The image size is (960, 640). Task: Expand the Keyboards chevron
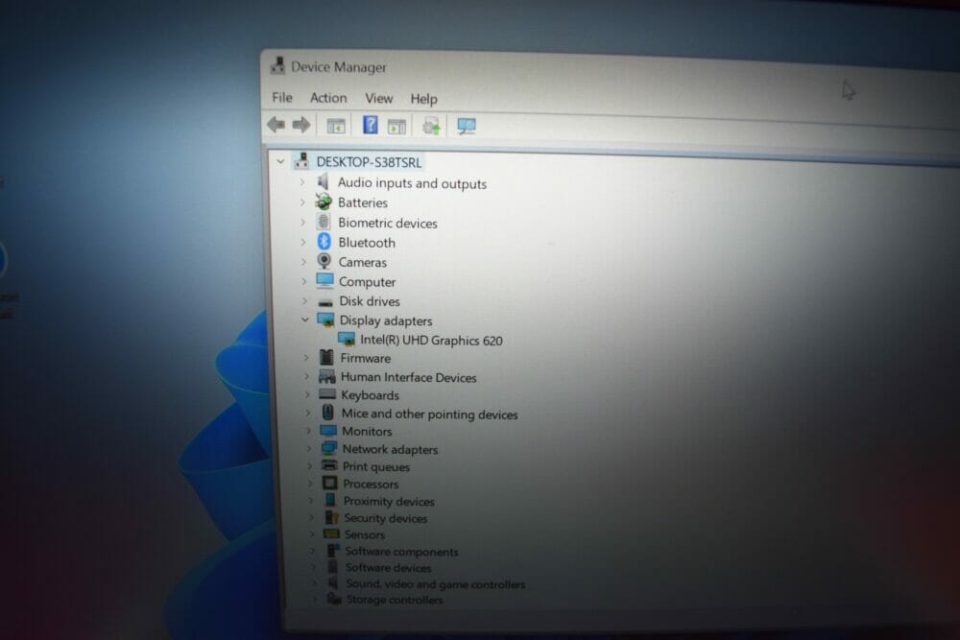[x=307, y=394]
